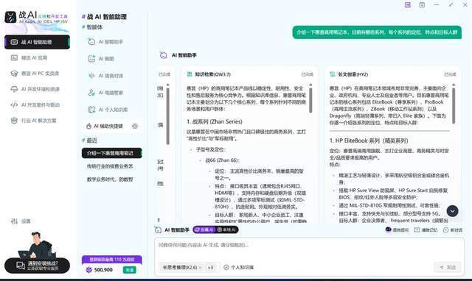Click the AI 电脑管家 agent icon

click(91, 93)
